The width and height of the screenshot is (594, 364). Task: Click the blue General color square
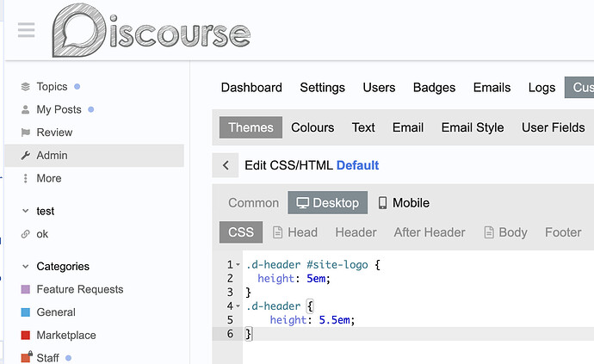pyautogui.click(x=25, y=312)
